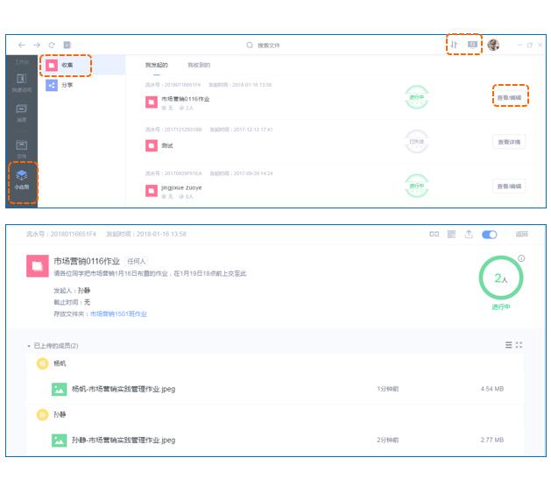
Task: Open the 市场营销1501班作业 folder link
Action: pyautogui.click(x=118, y=313)
